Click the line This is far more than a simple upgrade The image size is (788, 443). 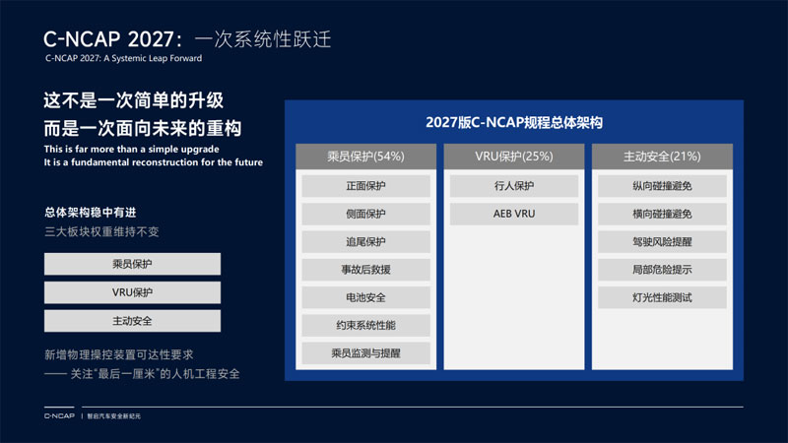131,150
